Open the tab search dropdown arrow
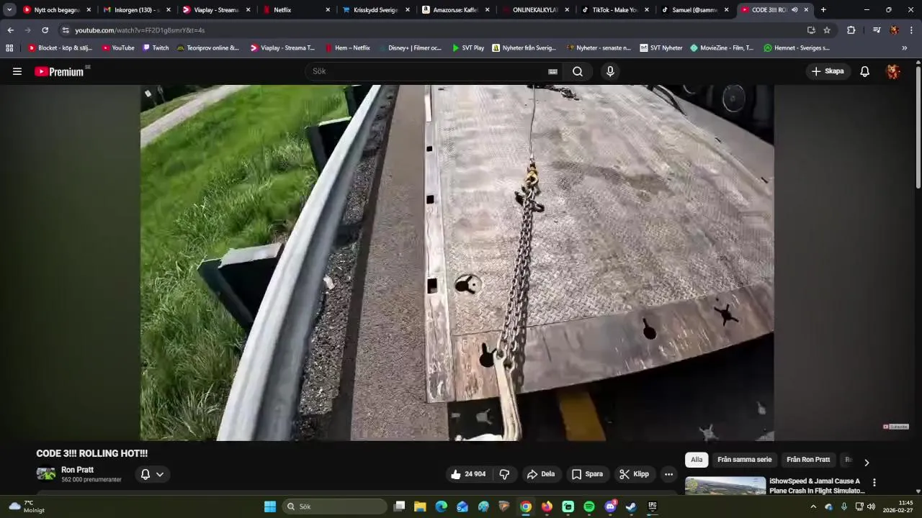The height and width of the screenshot is (518, 922). [9, 10]
